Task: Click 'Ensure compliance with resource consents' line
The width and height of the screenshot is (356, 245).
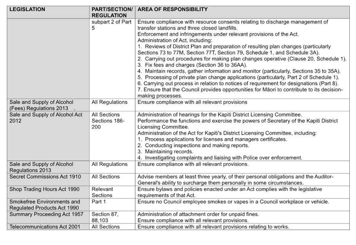Action: pyautogui.click(x=233, y=25)
